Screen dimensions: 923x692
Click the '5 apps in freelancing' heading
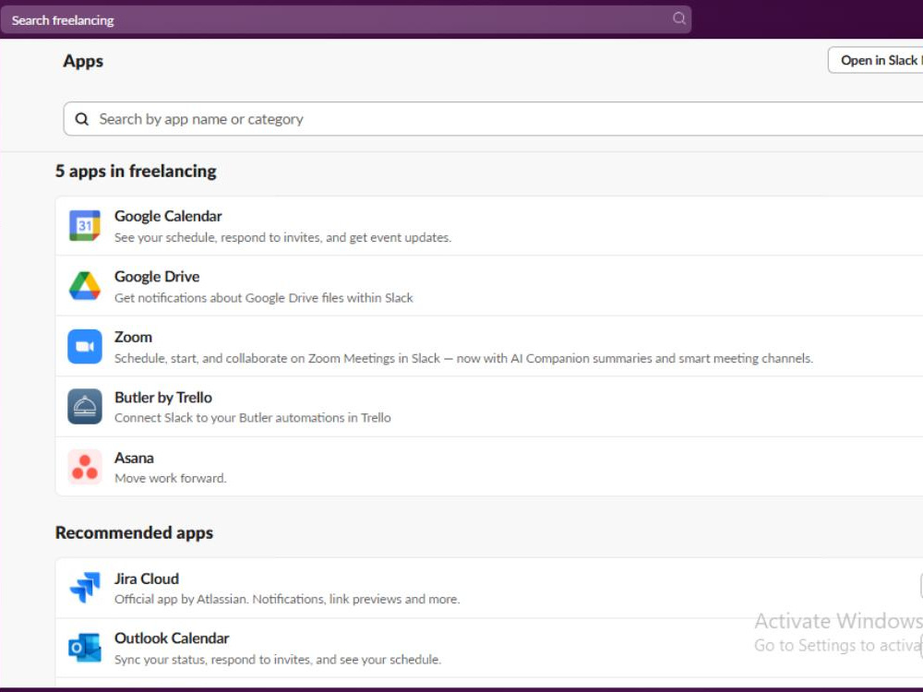tap(136, 172)
